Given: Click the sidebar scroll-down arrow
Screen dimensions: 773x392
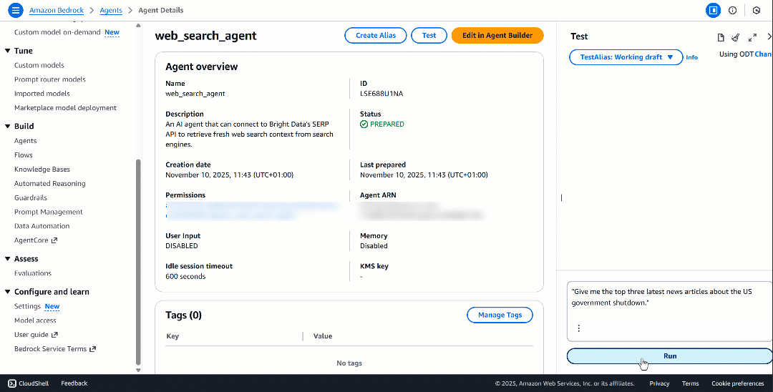Looking at the screenshot, I should coord(138,370).
